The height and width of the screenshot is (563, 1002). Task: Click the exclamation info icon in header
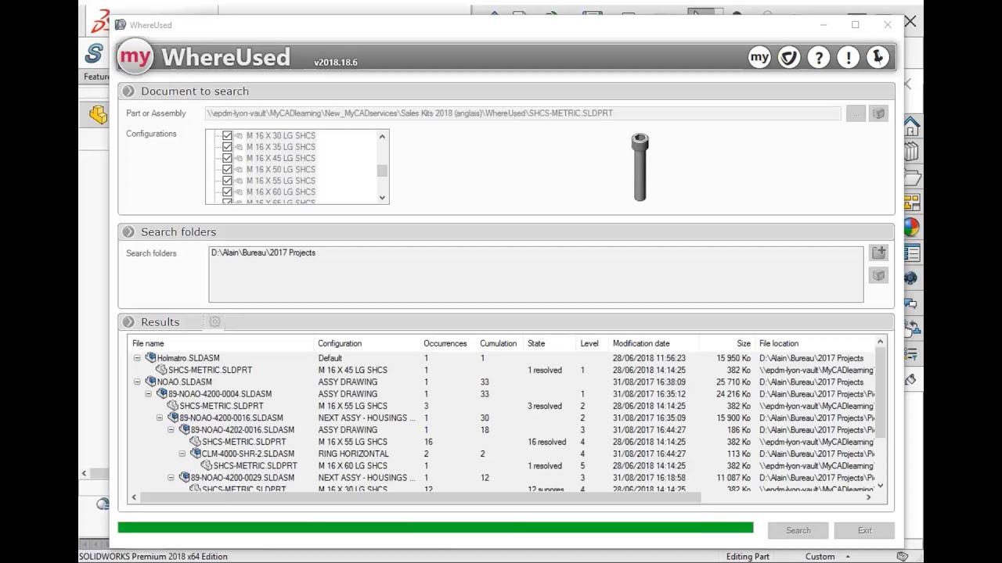849,57
